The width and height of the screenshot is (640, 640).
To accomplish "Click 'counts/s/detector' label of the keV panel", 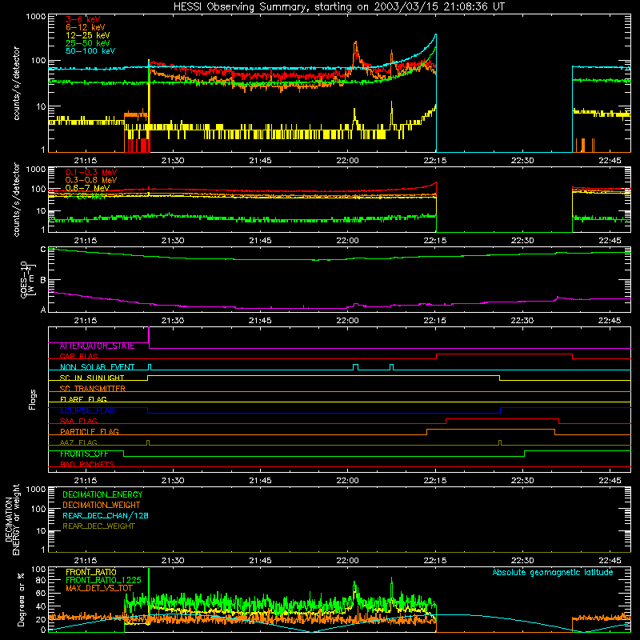I will (x=16, y=83).
